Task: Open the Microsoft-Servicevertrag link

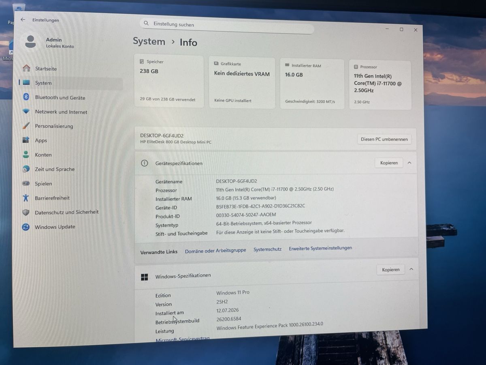Action: click(x=183, y=339)
